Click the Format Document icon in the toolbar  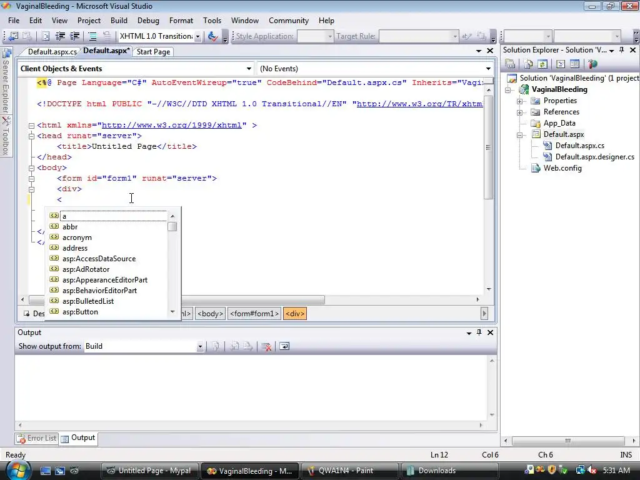[x=46, y=36]
